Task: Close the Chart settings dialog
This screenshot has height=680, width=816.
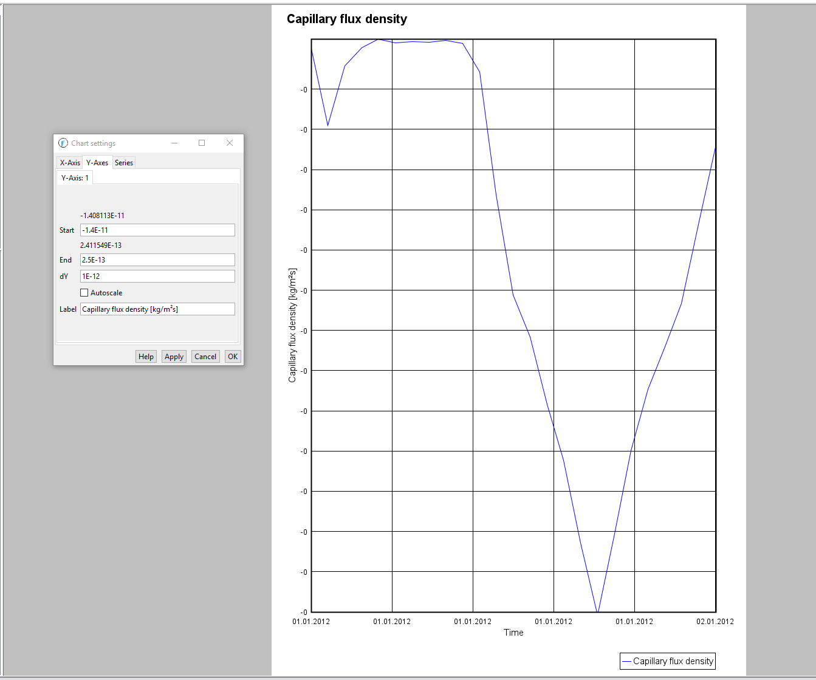Action: point(230,143)
